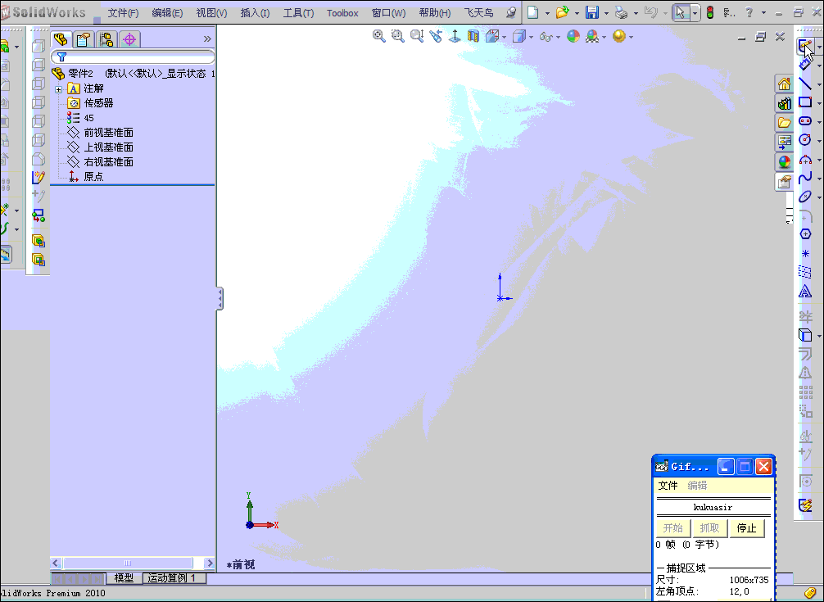
Task: Open the File Explorer task pane tab
Action: pos(784,123)
